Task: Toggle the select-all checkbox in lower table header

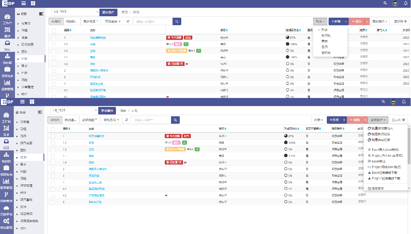Action: click(x=53, y=129)
